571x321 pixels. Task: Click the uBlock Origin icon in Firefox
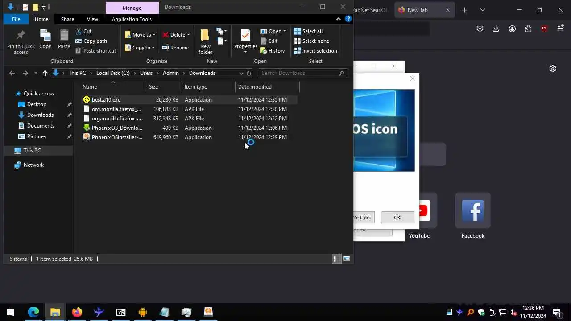544,29
